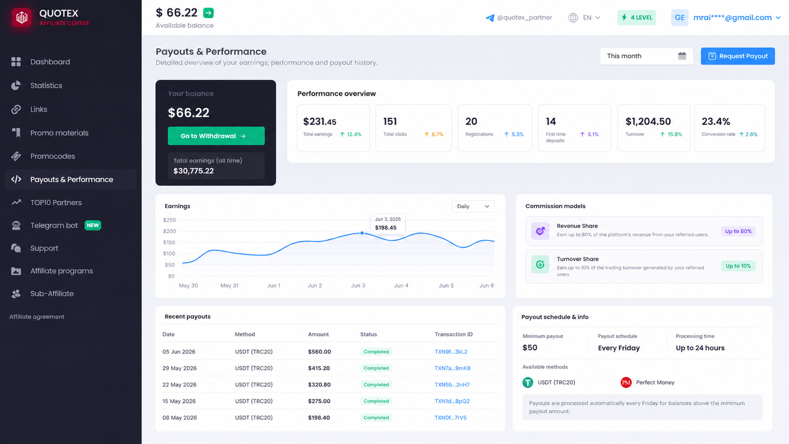Viewport: 789px width, 444px height.
Task: Click the Promocodes ticket icon
Action: 16,156
